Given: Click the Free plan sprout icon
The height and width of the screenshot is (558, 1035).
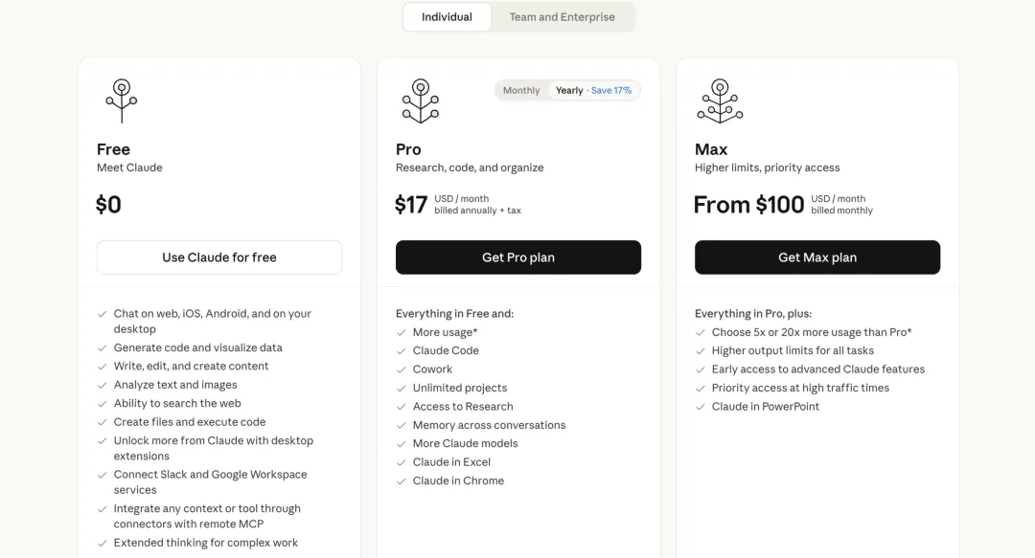Looking at the screenshot, I should pos(121,100).
